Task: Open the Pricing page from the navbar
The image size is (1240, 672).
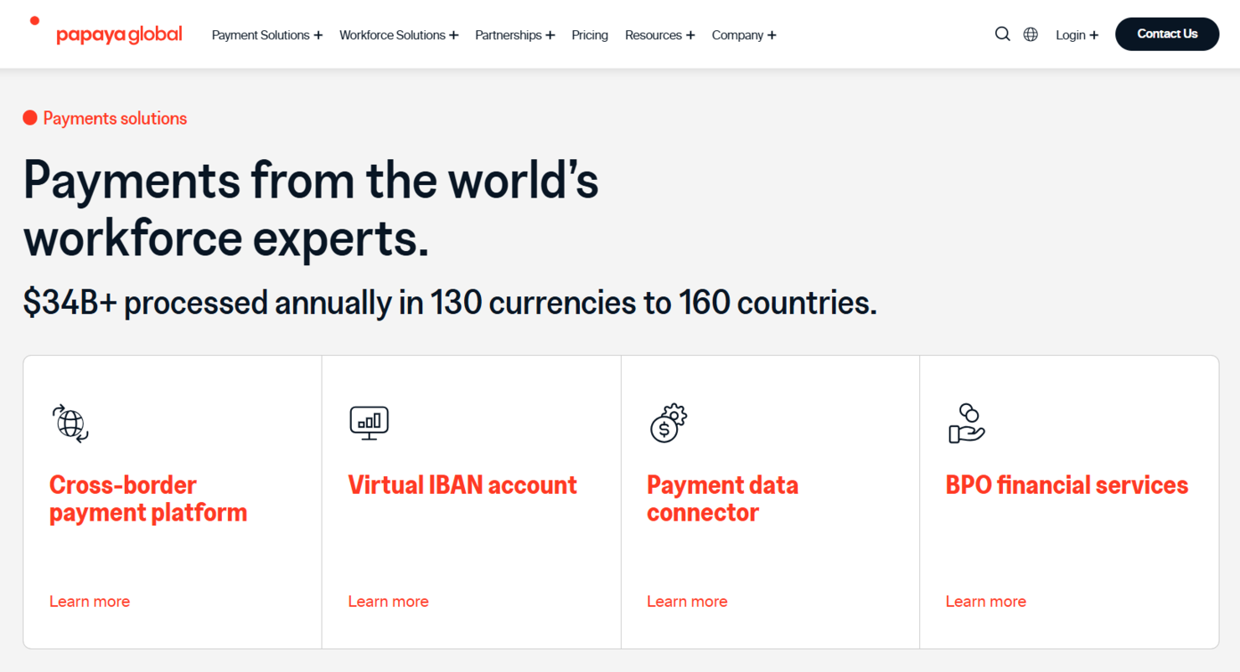Action: coord(590,35)
